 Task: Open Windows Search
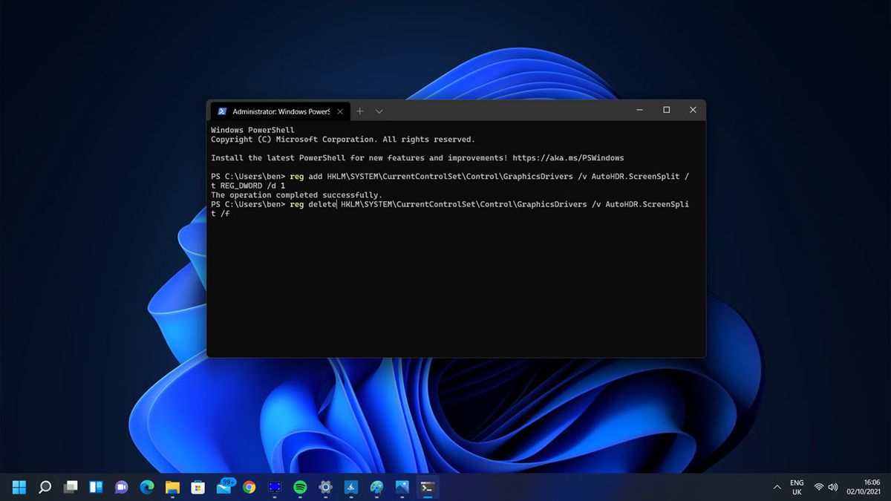(x=45, y=488)
